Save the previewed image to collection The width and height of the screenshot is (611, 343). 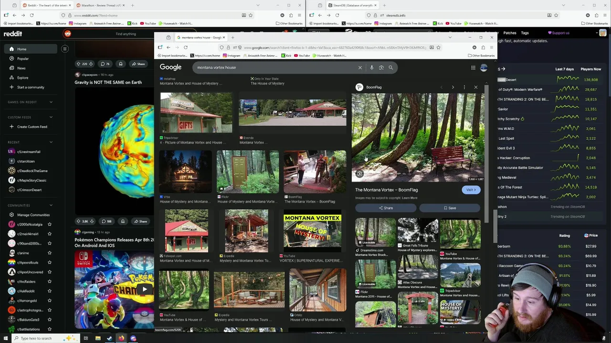coord(450,208)
